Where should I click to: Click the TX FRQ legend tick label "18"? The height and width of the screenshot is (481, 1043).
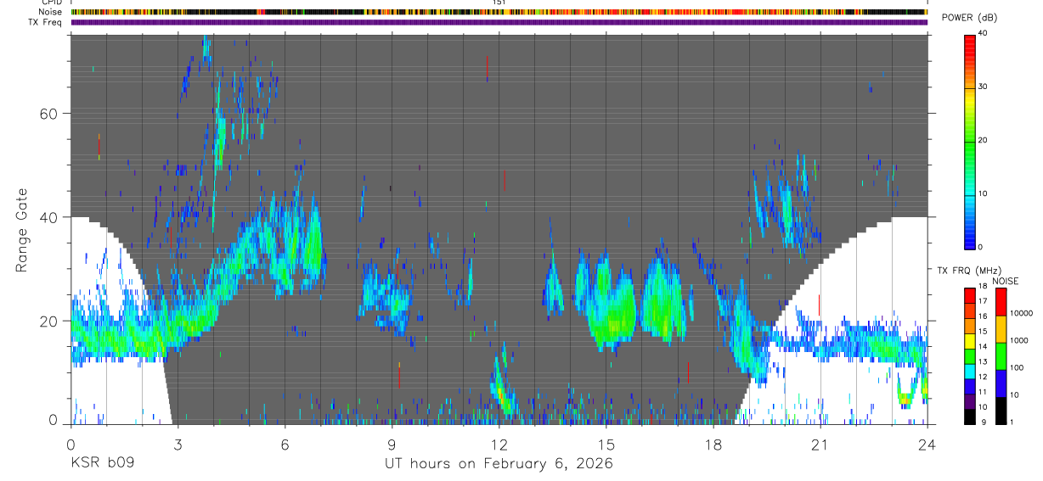tap(984, 287)
